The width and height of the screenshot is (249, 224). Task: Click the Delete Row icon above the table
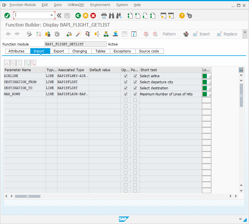click(33, 63)
